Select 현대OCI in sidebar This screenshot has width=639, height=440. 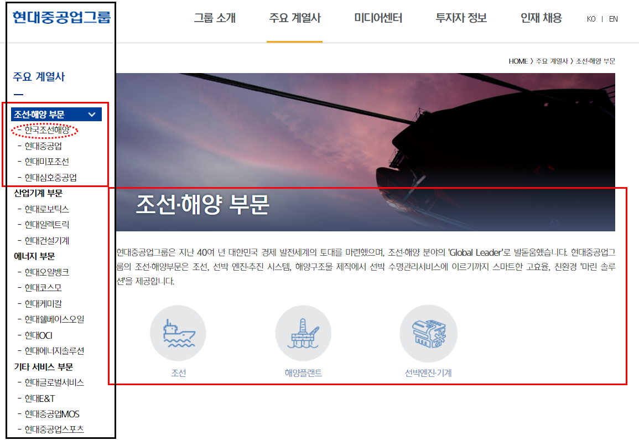38,335
